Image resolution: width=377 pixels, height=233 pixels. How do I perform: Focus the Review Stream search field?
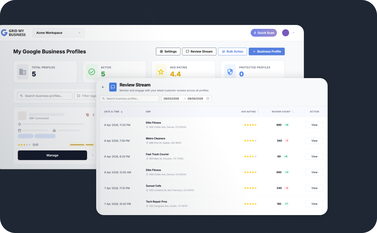pyautogui.click(x=130, y=99)
